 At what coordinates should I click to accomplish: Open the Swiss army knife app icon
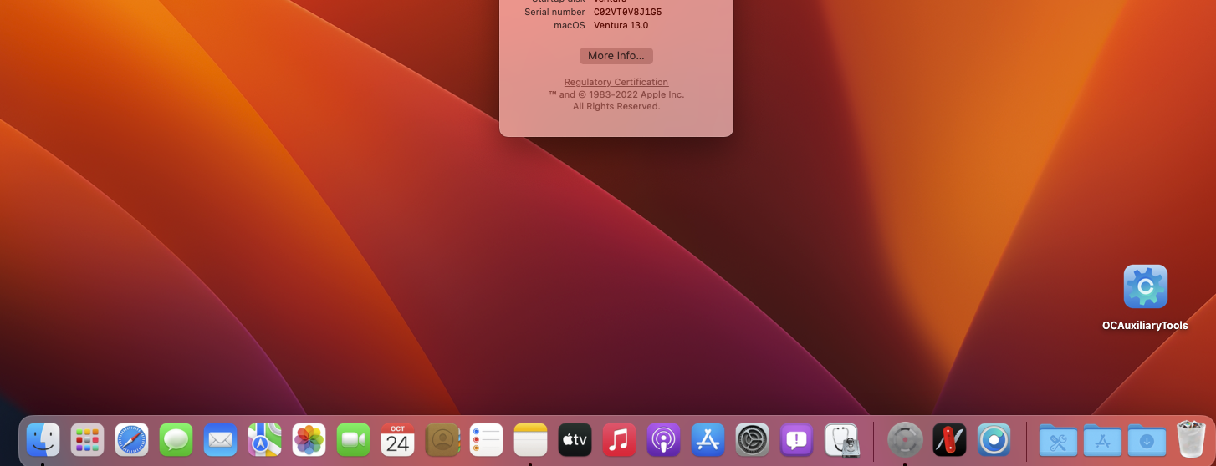[x=949, y=439]
